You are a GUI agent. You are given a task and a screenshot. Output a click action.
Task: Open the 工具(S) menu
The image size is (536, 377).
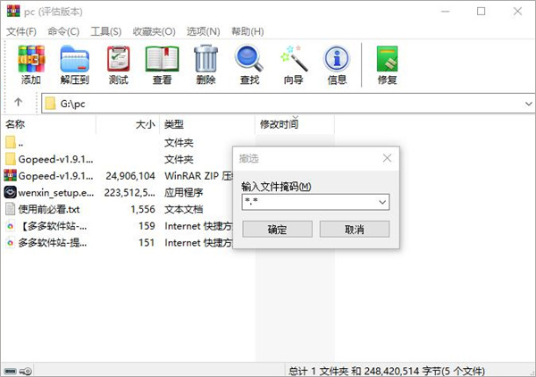(105, 31)
